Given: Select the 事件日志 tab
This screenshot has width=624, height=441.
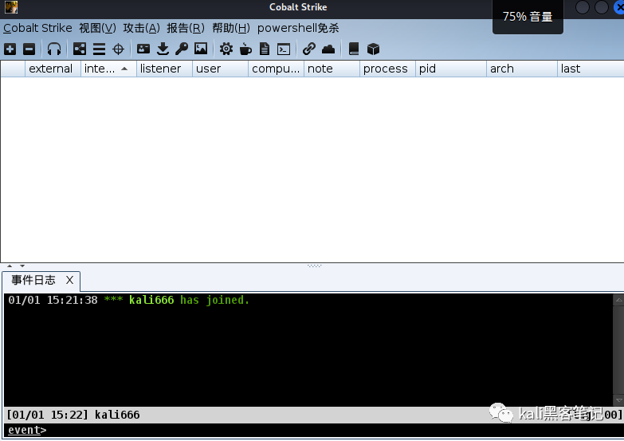Looking at the screenshot, I should click(33, 280).
